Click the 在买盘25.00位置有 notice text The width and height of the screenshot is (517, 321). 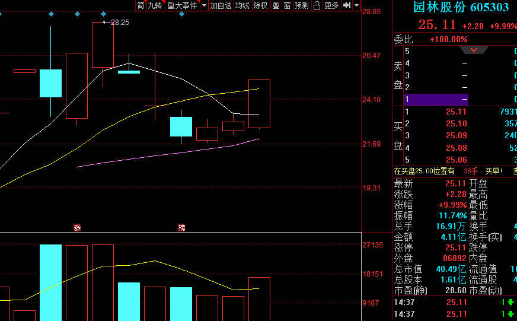424,171
